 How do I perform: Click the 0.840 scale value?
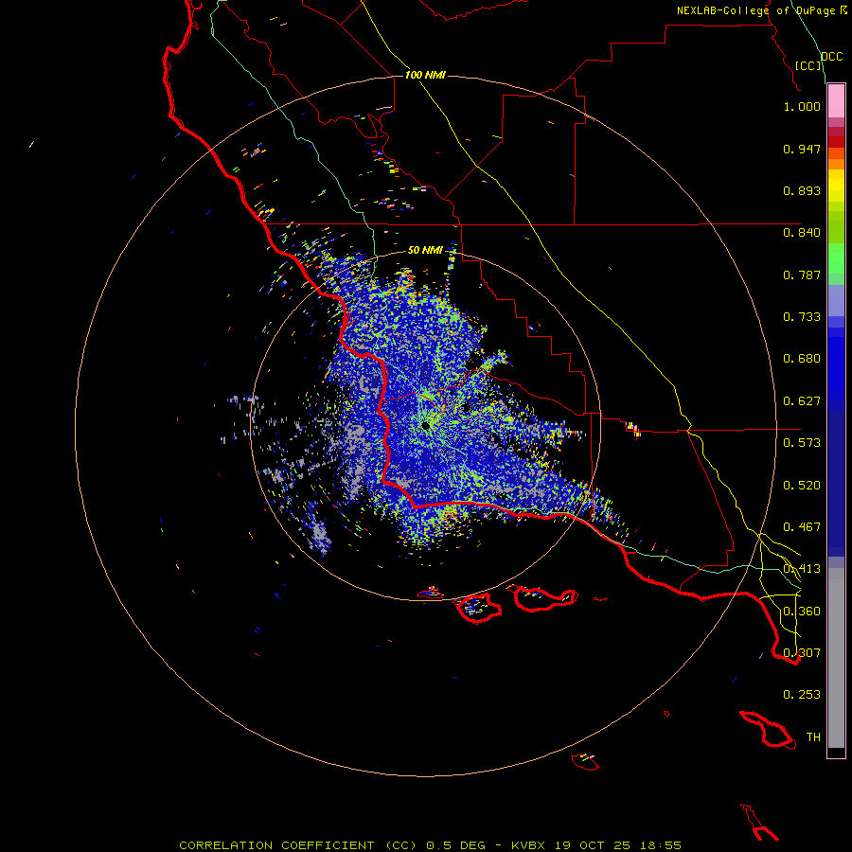[x=802, y=233]
